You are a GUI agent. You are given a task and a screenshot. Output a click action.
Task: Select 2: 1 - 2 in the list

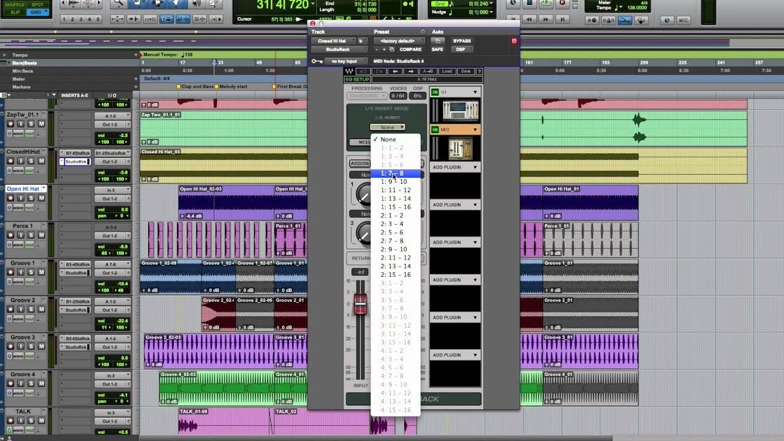point(396,216)
